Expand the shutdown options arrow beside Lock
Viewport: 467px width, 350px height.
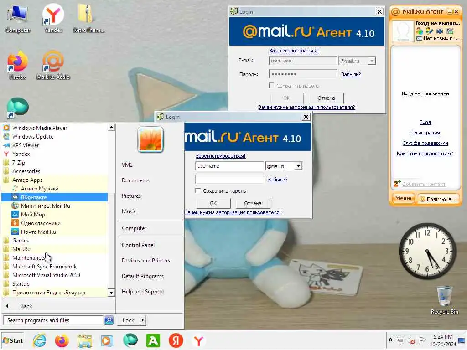point(143,320)
